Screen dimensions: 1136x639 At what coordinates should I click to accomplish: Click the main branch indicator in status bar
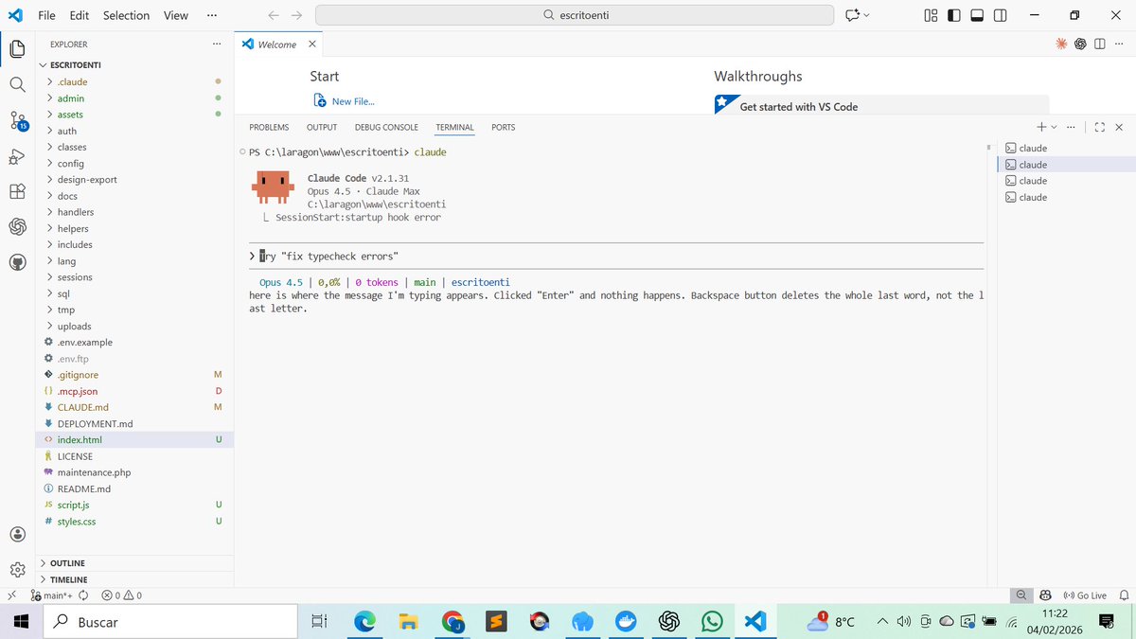[51, 595]
